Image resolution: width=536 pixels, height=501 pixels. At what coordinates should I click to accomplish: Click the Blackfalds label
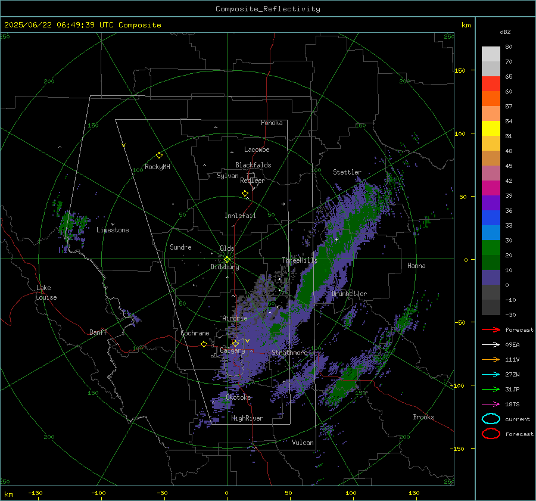pos(253,165)
